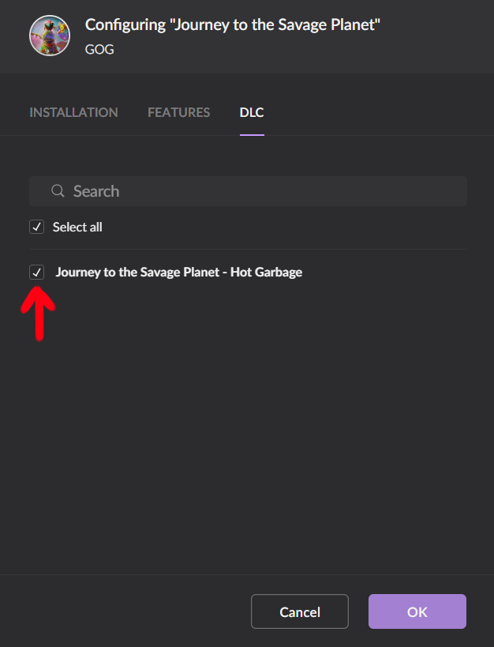The width and height of the screenshot is (494, 647).
Task: Click the checkmark inside the Select all box
Action: tap(37, 227)
